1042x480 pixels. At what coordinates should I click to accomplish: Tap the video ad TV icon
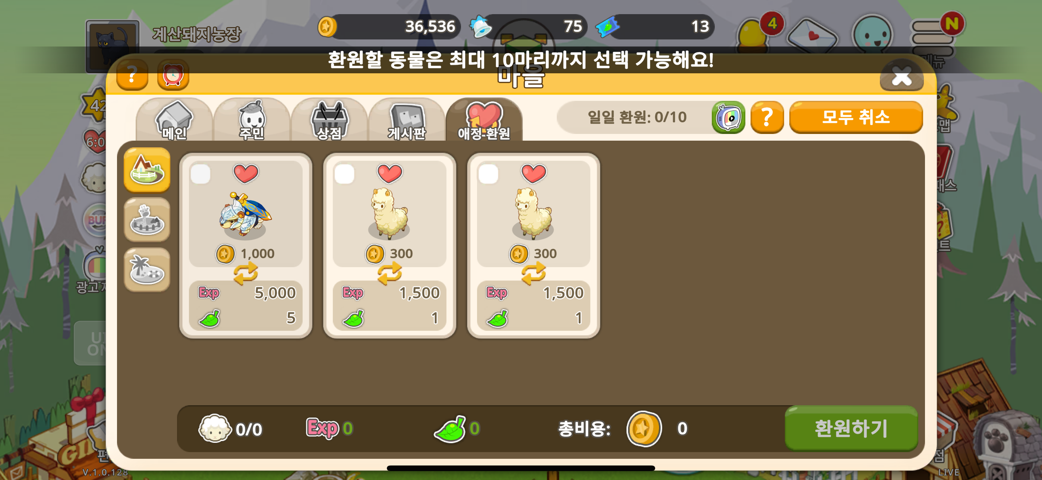[x=729, y=118]
